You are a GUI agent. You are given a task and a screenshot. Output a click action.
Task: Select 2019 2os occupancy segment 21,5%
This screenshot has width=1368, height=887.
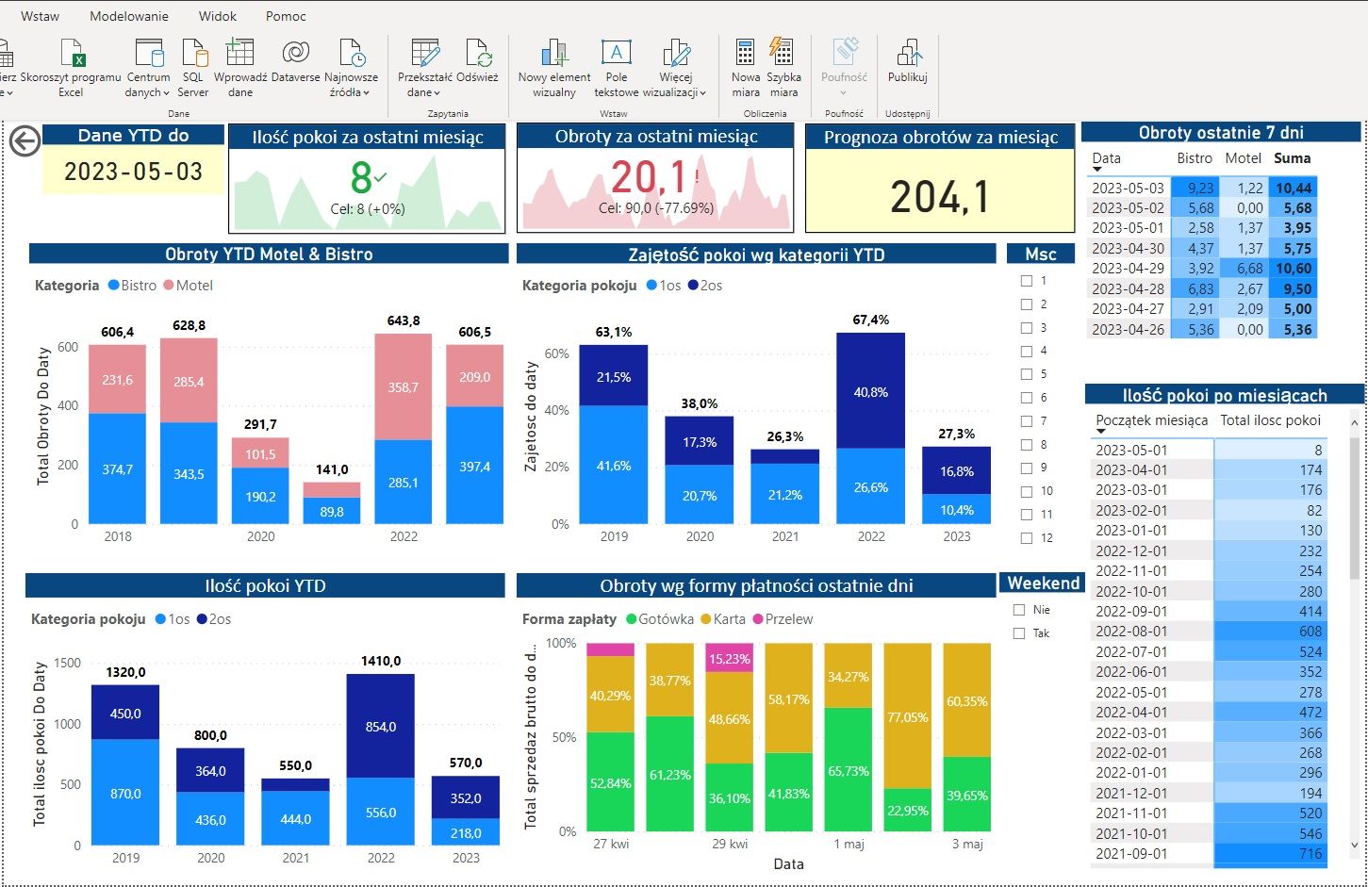[614, 376]
